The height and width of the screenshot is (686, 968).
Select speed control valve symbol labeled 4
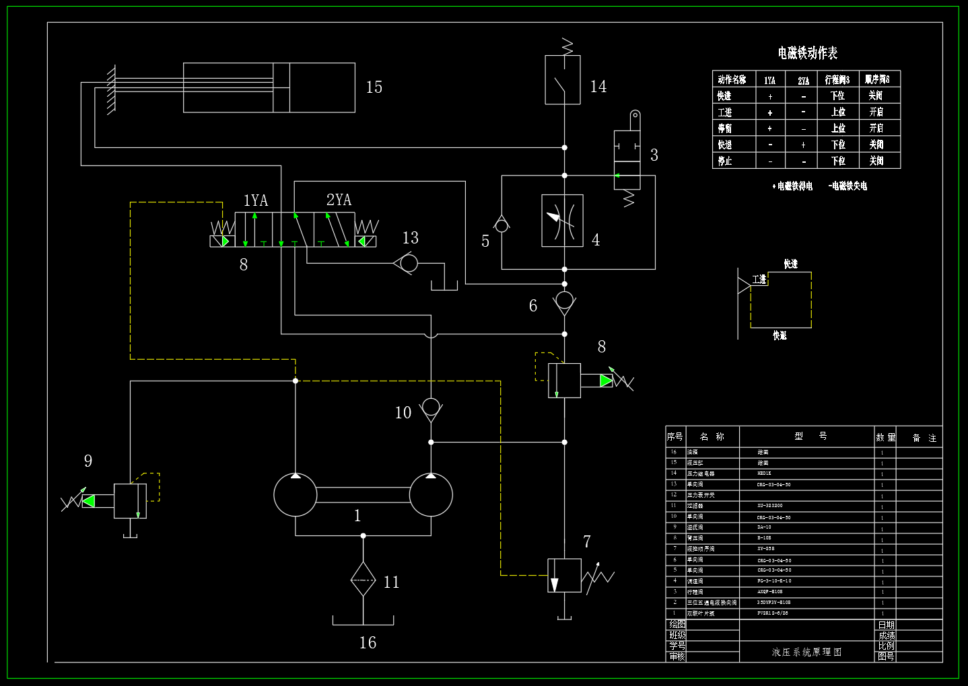[x=563, y=221]
